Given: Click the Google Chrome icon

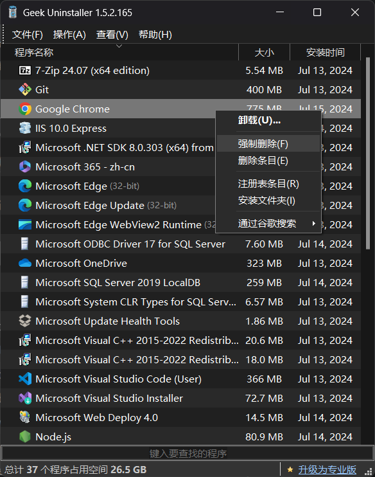Looking at the screenshot, I should (25, 109).
